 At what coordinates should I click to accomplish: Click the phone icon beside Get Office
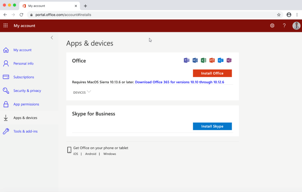[69, 150]
